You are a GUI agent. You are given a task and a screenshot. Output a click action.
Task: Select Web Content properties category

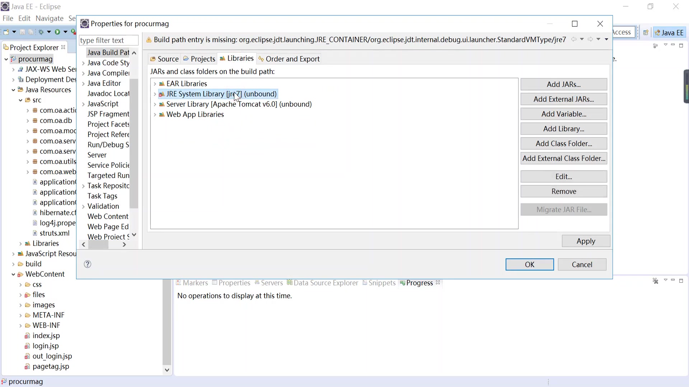[x=108, y=216]
